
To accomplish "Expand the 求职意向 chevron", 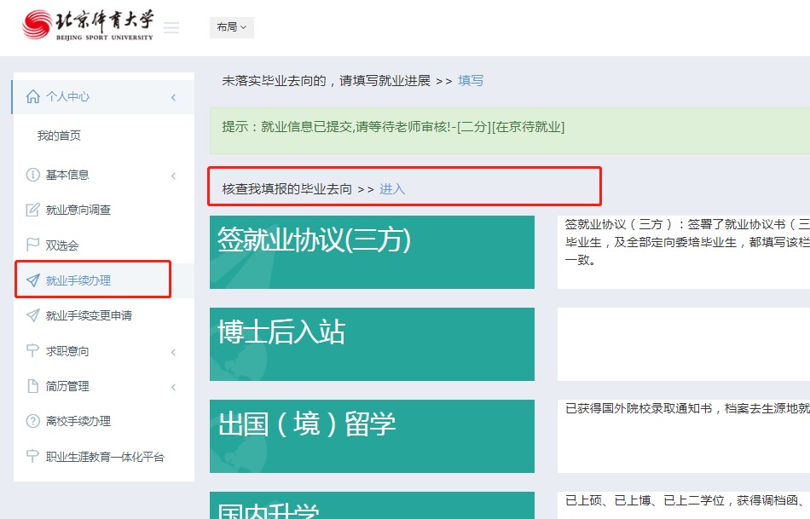I will pos(173,352).
